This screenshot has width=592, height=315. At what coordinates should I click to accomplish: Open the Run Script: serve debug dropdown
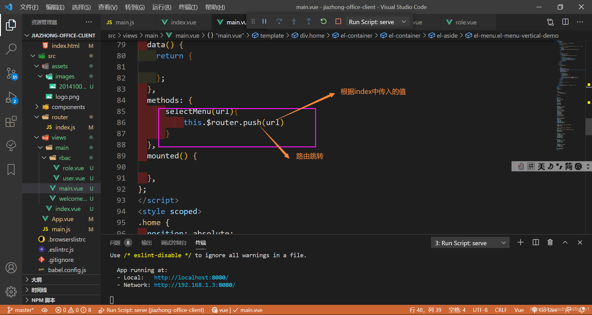[377, 22]
